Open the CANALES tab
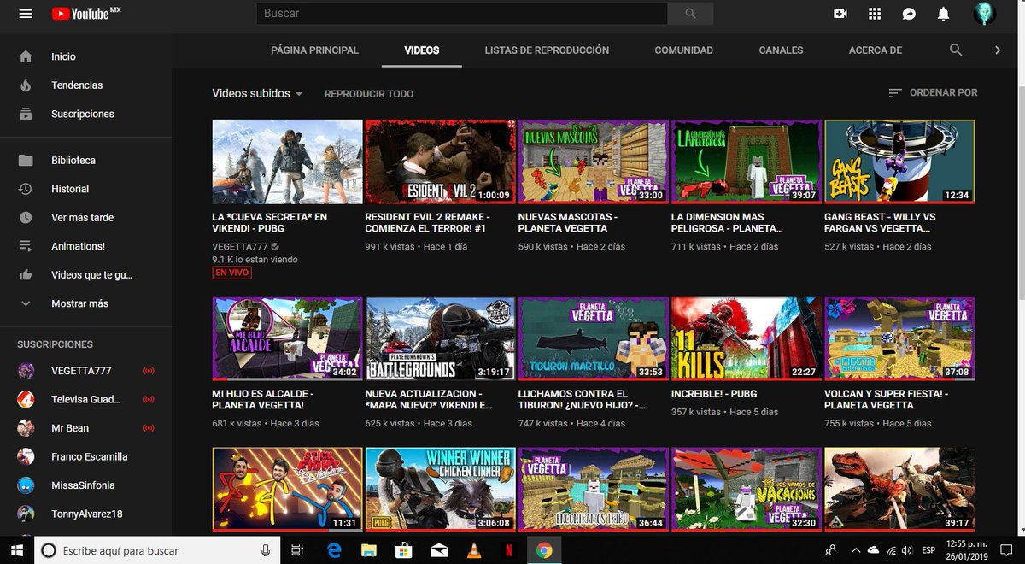 pyautogui.click(x=781, y=50)
